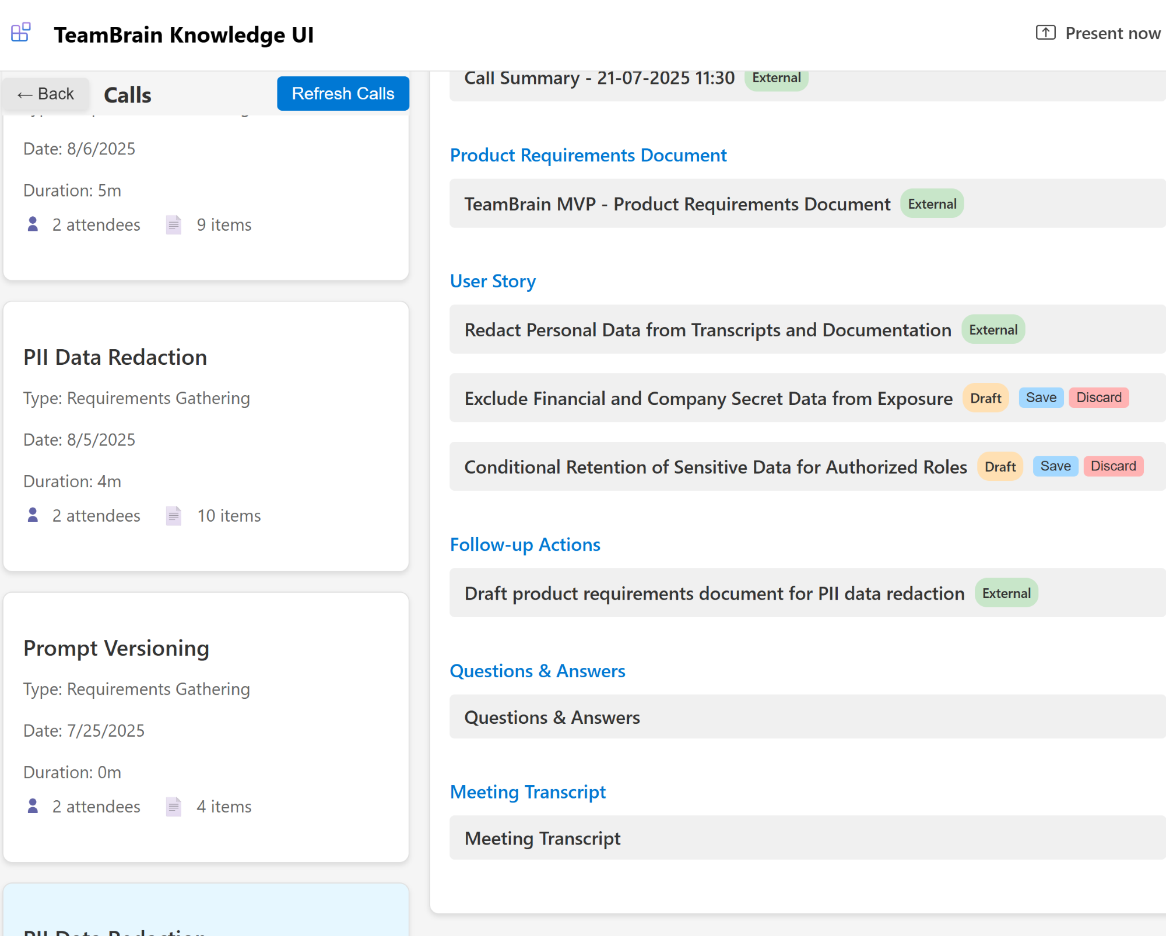
Task: Click the 4 items label
Action: [x=224, y=807]
